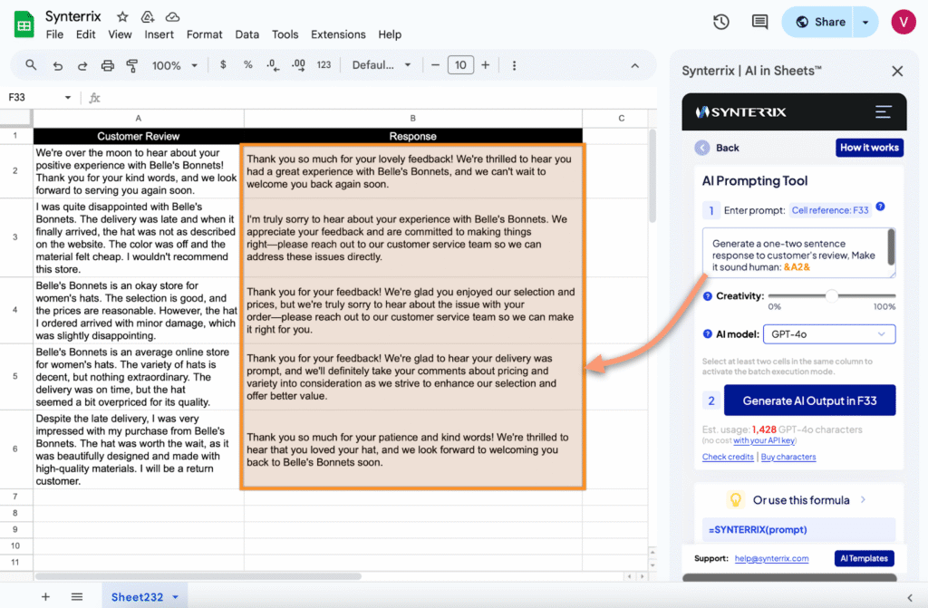Follow the Buy characters link
Image resolution: width=928 pixels, height=608 pixels.
point(788,457)
